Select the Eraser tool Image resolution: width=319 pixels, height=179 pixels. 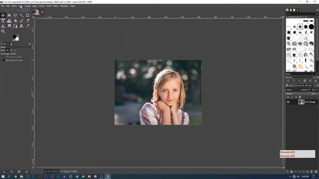pyautogui.click(x=28, y=21)
